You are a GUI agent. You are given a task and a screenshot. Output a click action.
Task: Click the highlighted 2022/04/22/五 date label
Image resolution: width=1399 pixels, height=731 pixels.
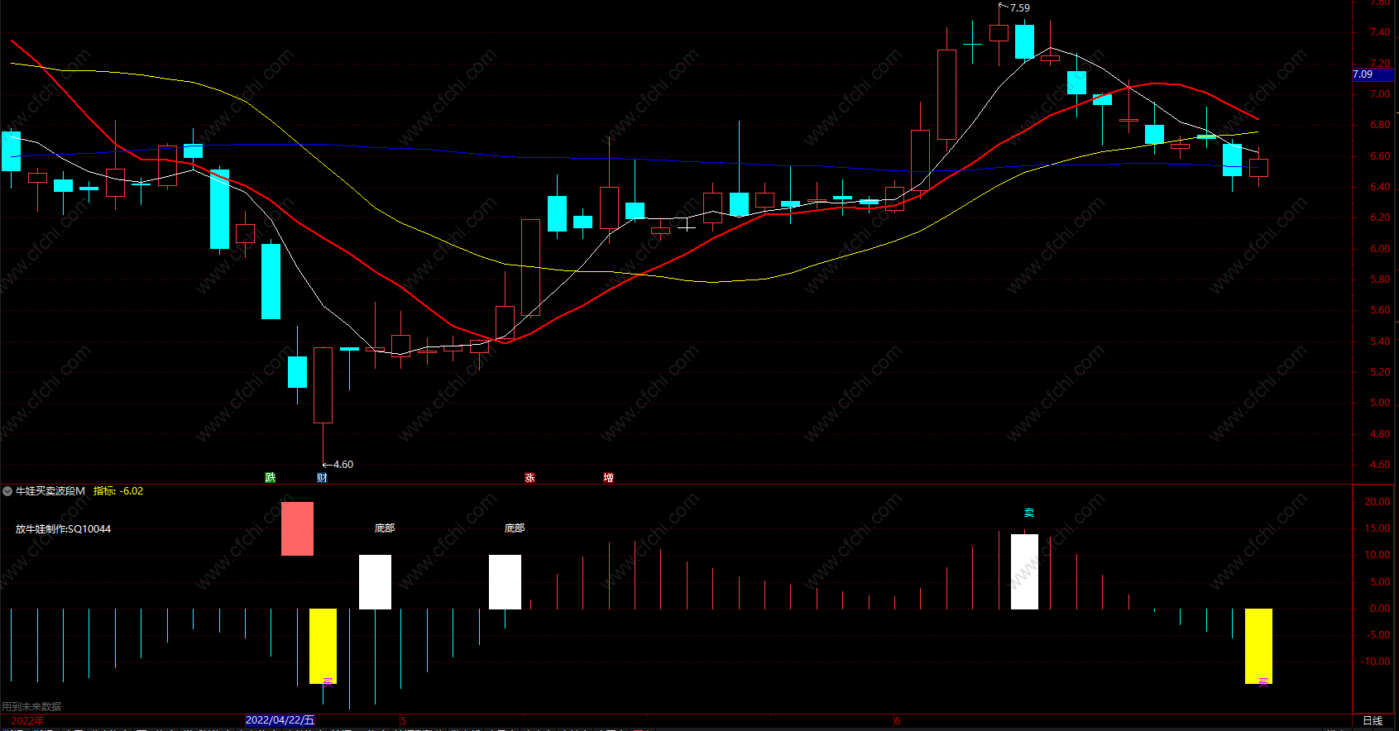[280, 720]
